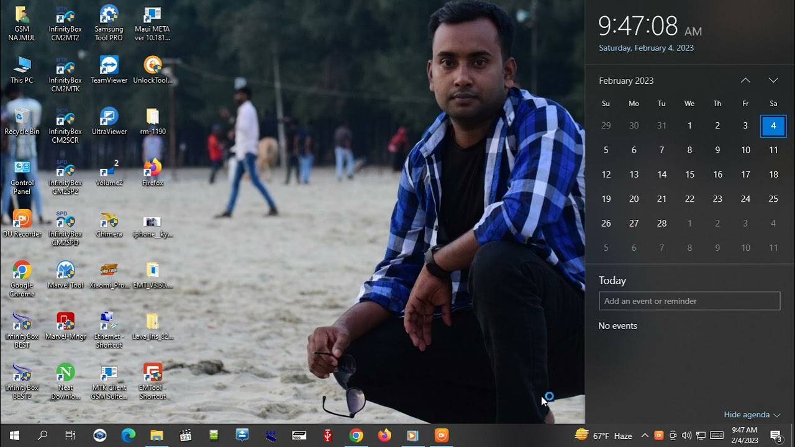Open weather widget 67°F Haze
795x447 pixels.
(x=604, y=435)
